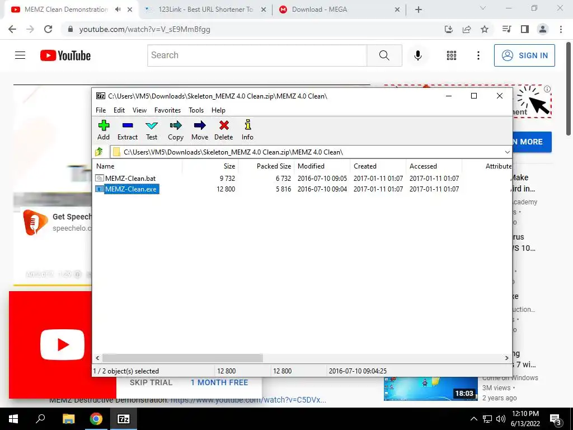Open the 7-Zip View menu

coord(139,110)
